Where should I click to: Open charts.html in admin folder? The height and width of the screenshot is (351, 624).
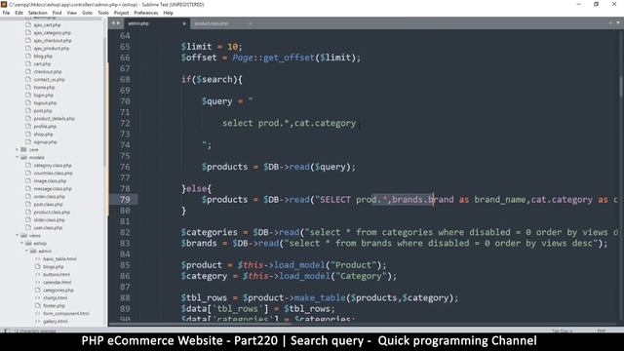pyautogui.click(x=55, y=297)
